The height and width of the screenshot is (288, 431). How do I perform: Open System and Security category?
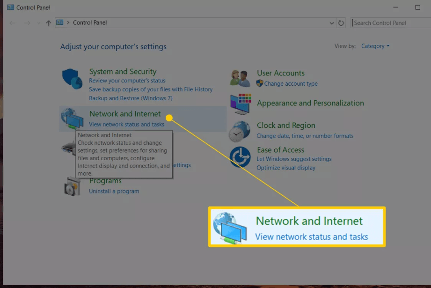coord(123,72)
